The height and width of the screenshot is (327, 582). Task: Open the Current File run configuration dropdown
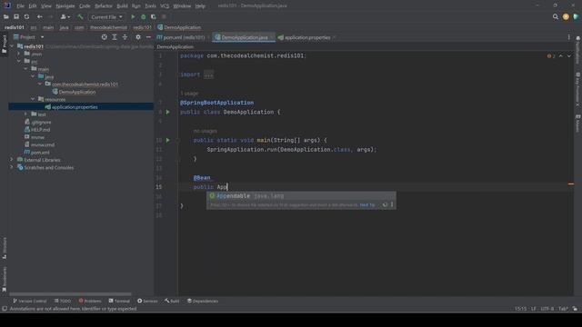(106, 17)
